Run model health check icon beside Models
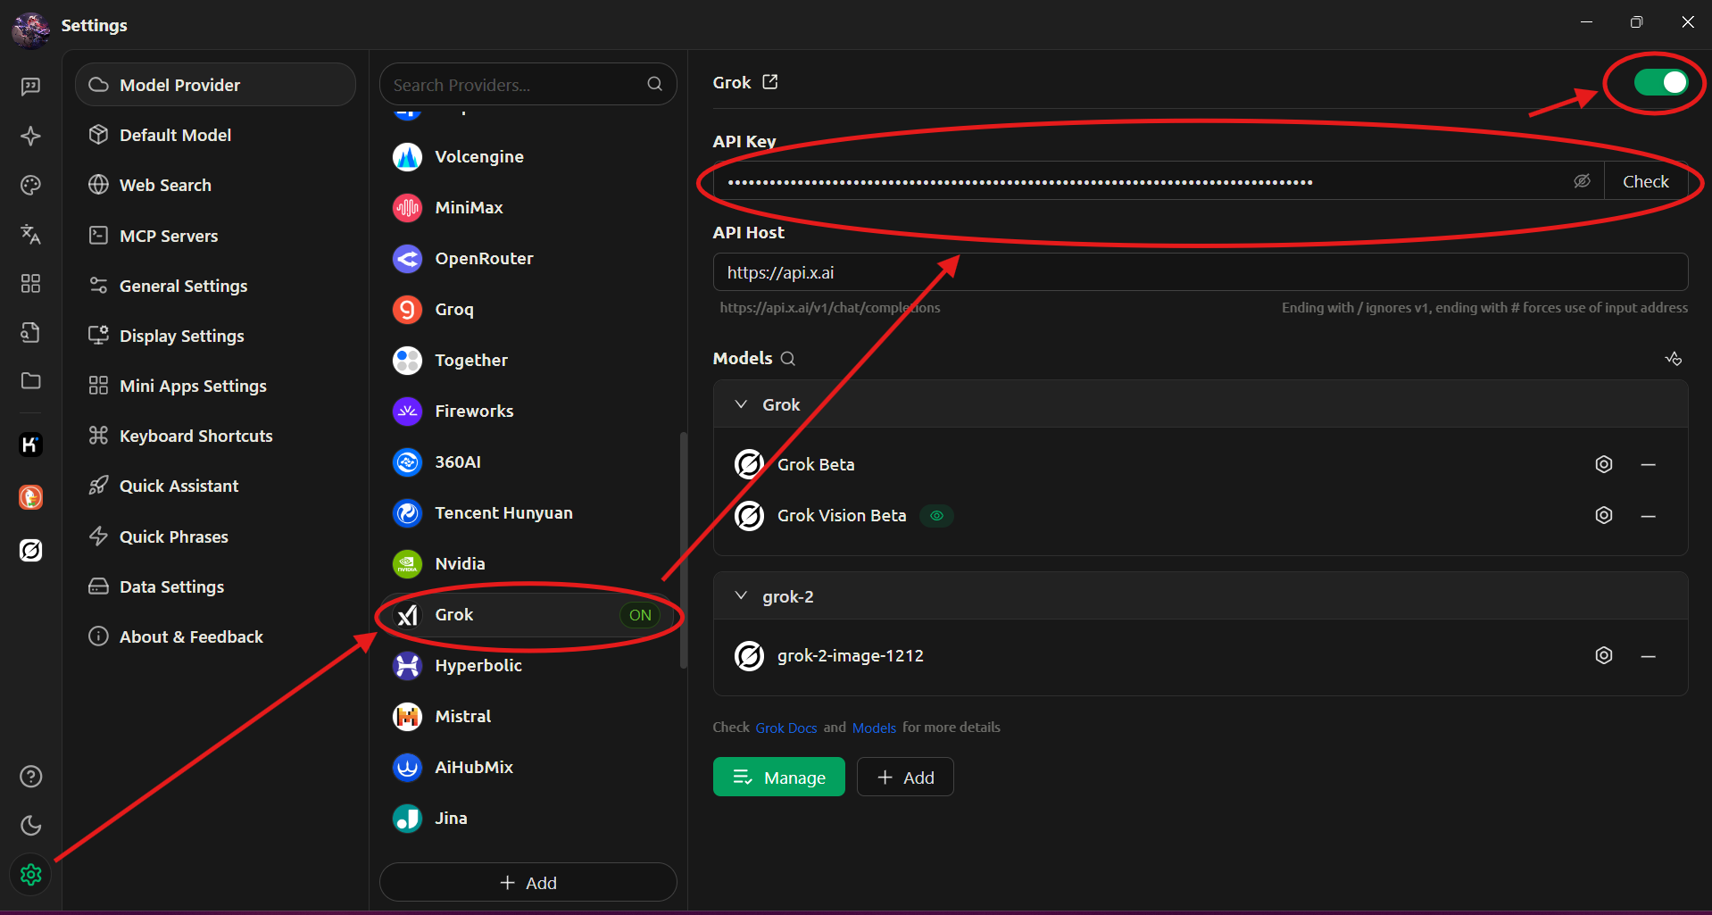Image resolution: width=1712 pixels, height=915 pixels. 1674,359
